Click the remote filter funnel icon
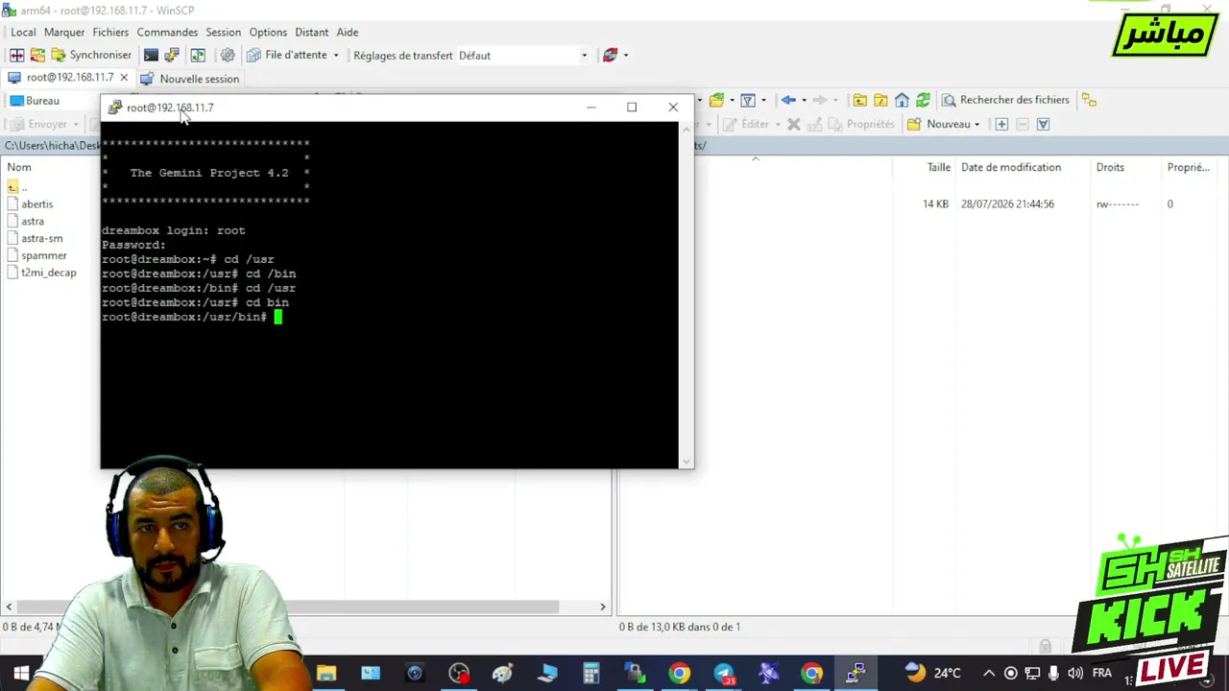Viewport: 1229px width, 691px height. coord(747,100)
